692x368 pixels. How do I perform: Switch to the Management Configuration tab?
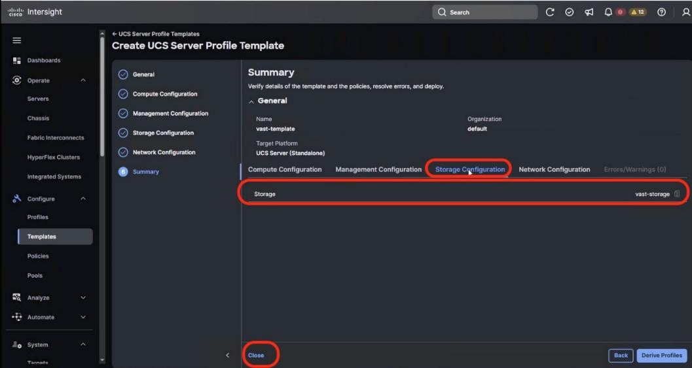[x=378, y=169]
